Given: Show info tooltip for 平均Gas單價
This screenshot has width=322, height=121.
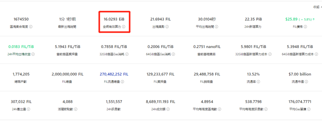Looking at the screenshot, I should [x=309, y=109].
